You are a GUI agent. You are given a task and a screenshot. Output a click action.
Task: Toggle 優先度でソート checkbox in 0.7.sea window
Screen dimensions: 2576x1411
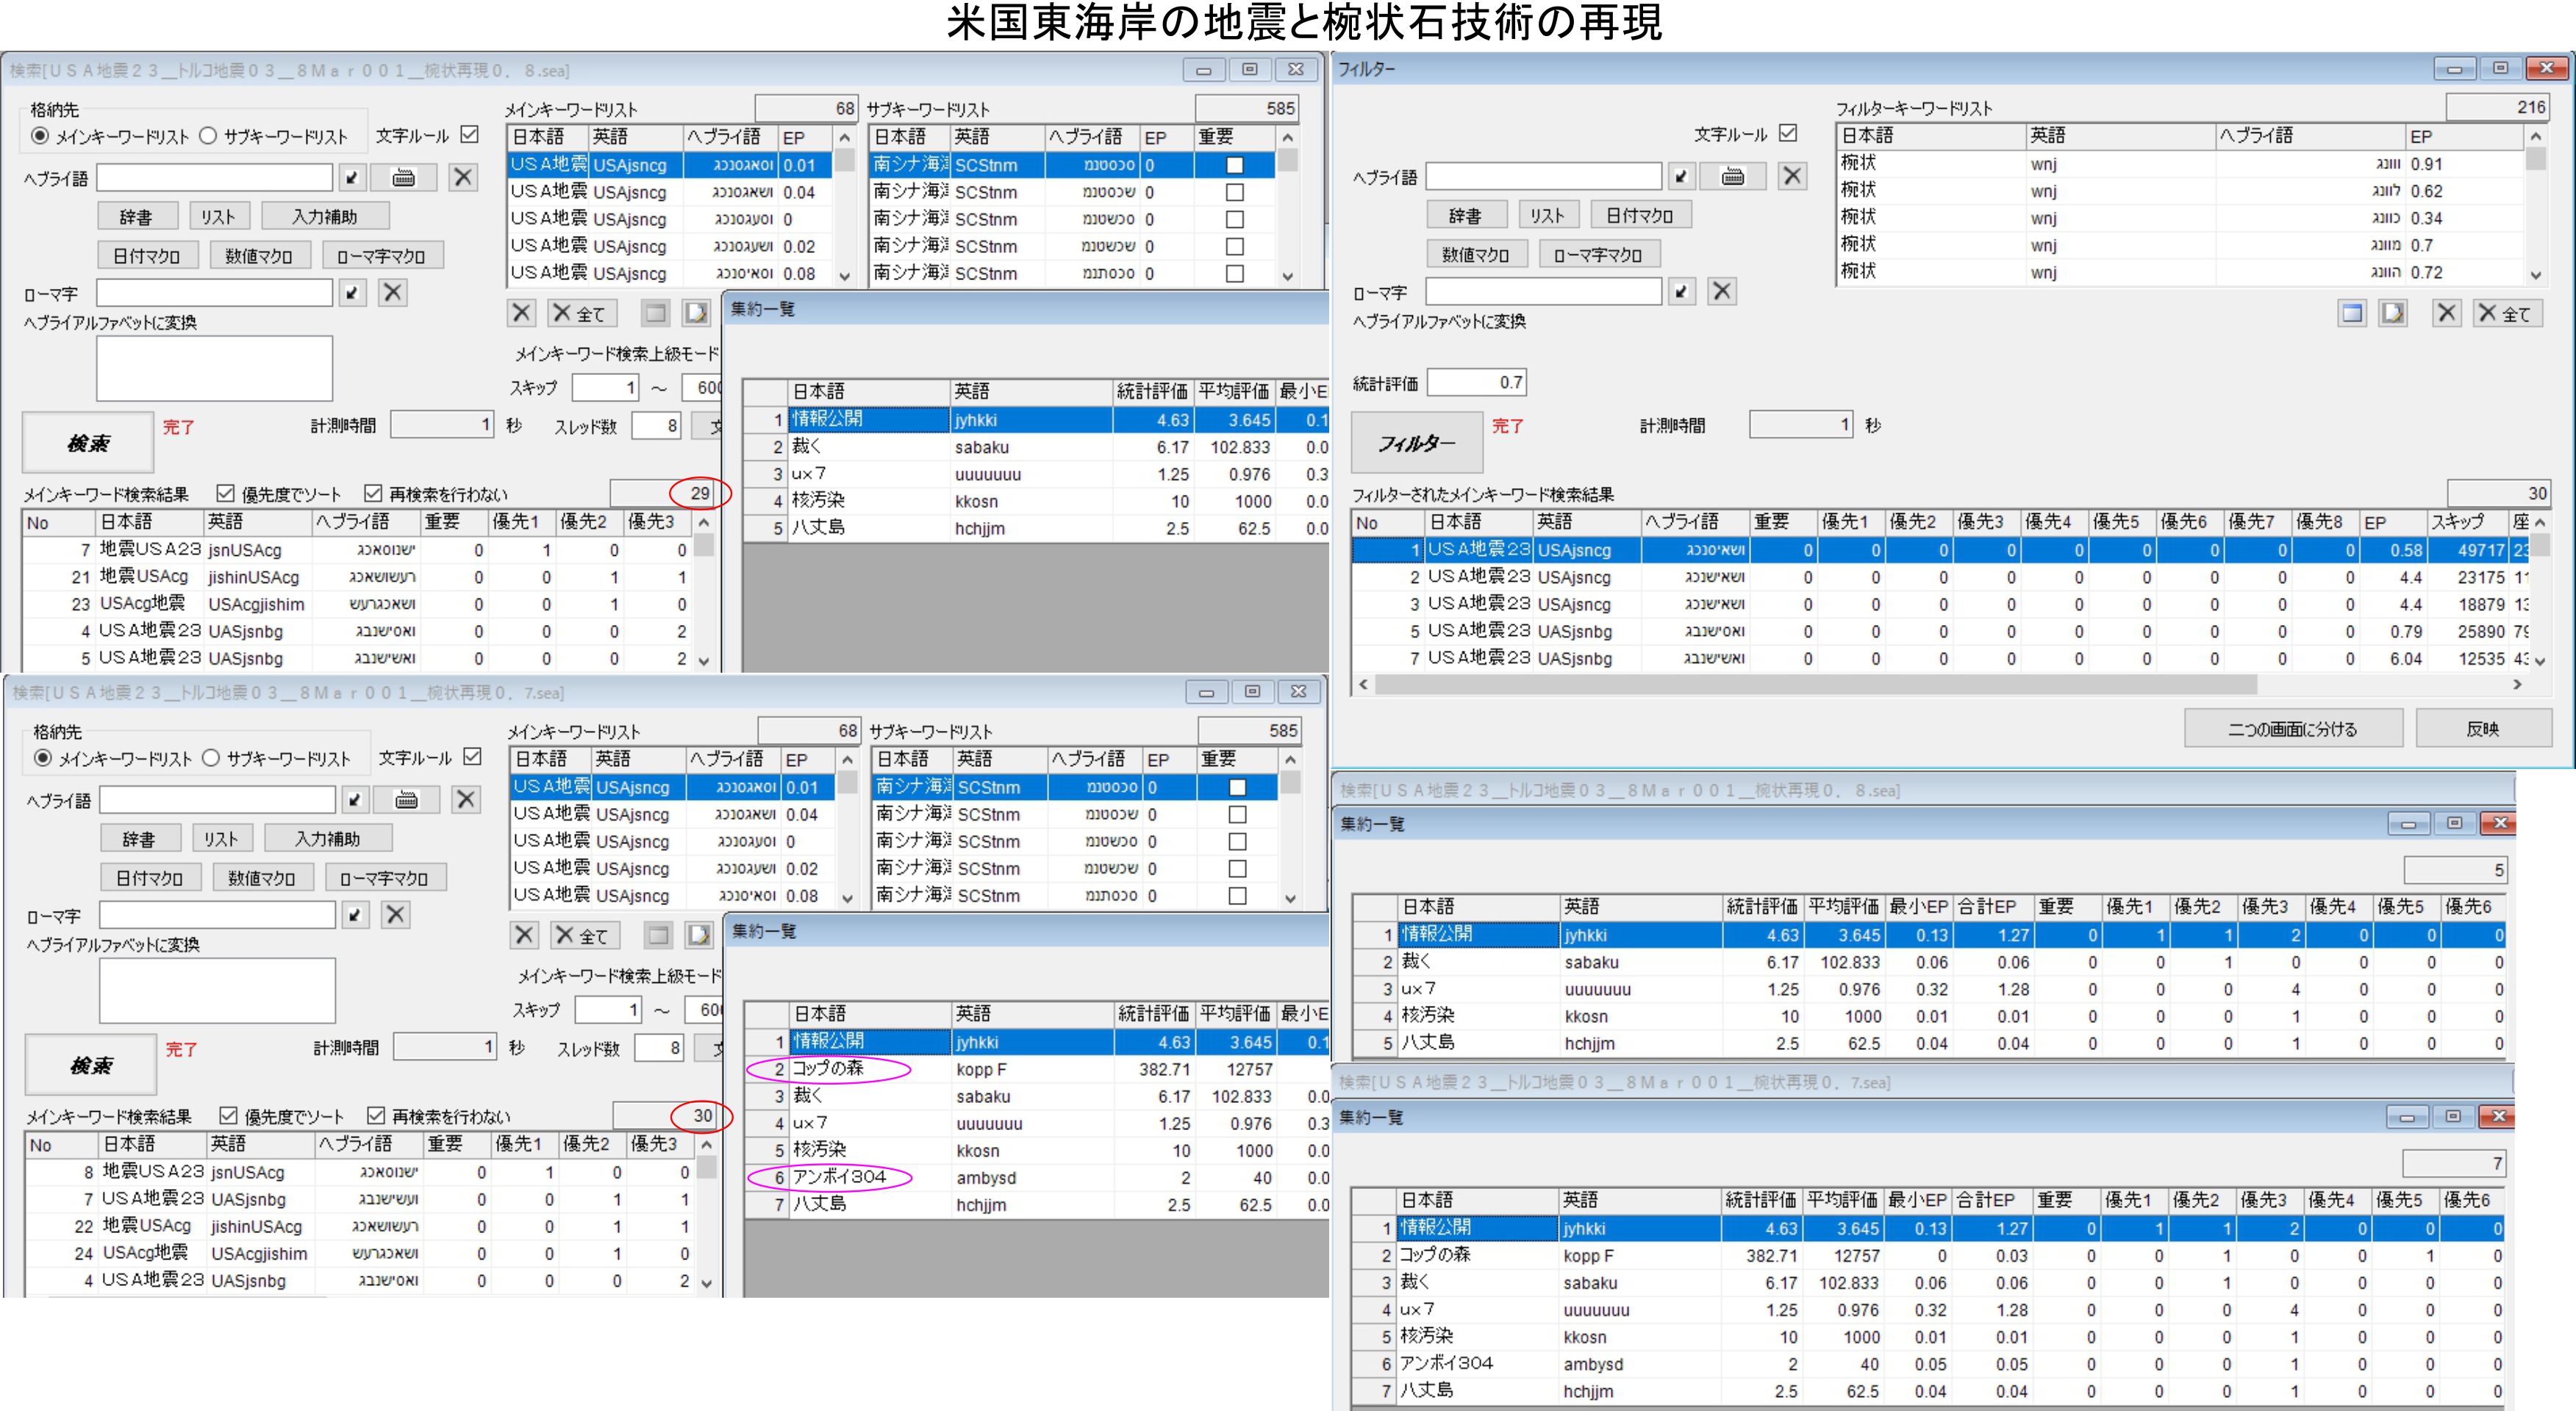point(229,1115)
